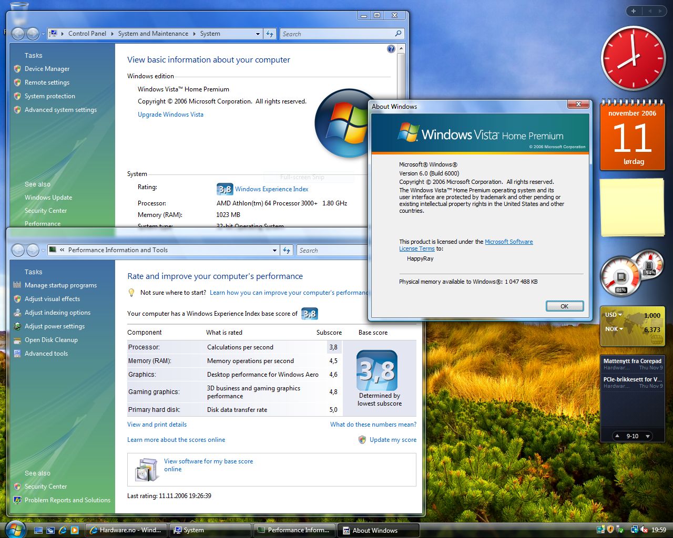Viewport: 673px width, 538px height.
Task: Open the Start menu orb
Action: pyautogui.click(x=15, y=529)
